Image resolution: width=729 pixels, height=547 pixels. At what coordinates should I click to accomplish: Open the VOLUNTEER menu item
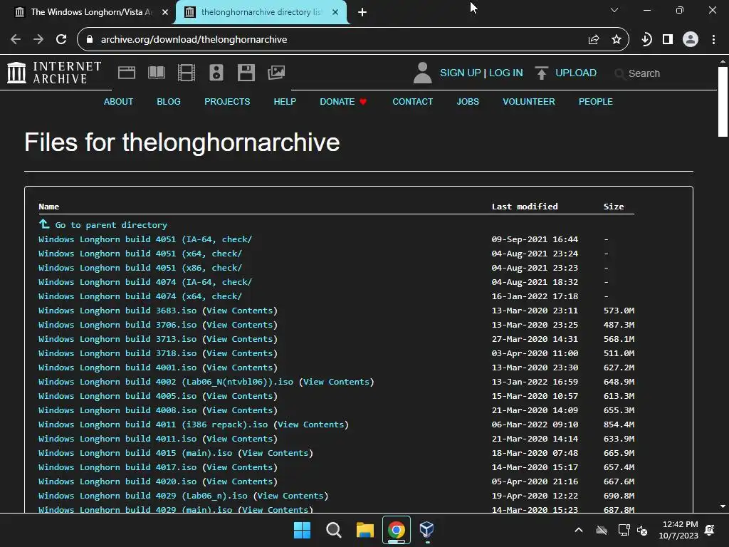tap(529, 101)
